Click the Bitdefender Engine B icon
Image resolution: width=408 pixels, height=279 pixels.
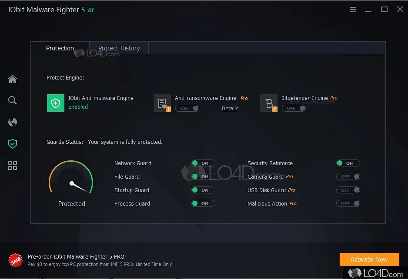point(269,103)
